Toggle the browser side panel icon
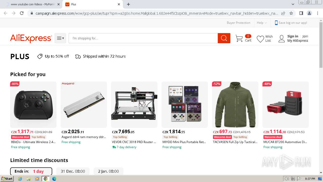This screenshot has width=323, height=182. 301,13
